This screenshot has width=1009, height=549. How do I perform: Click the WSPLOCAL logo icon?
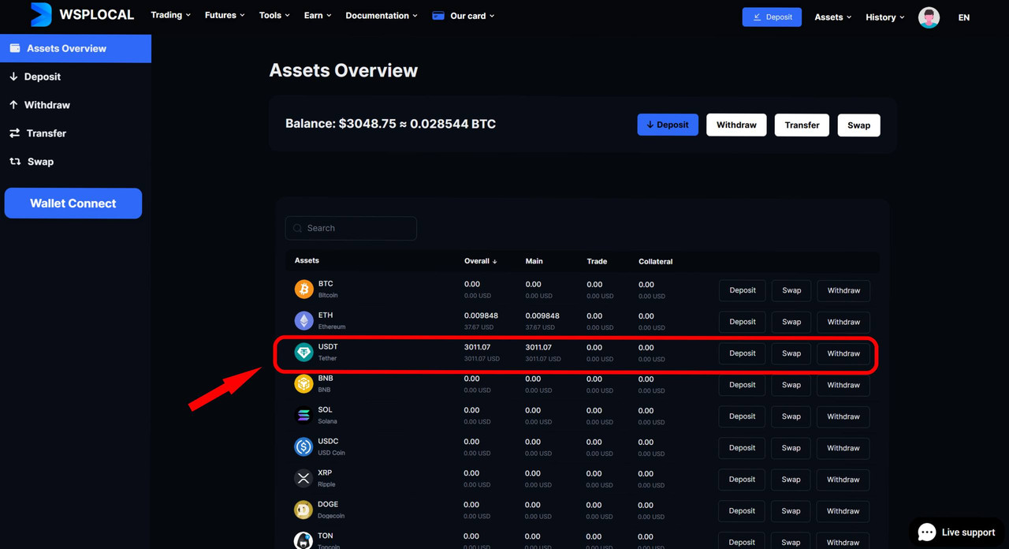tap(41, 14)
